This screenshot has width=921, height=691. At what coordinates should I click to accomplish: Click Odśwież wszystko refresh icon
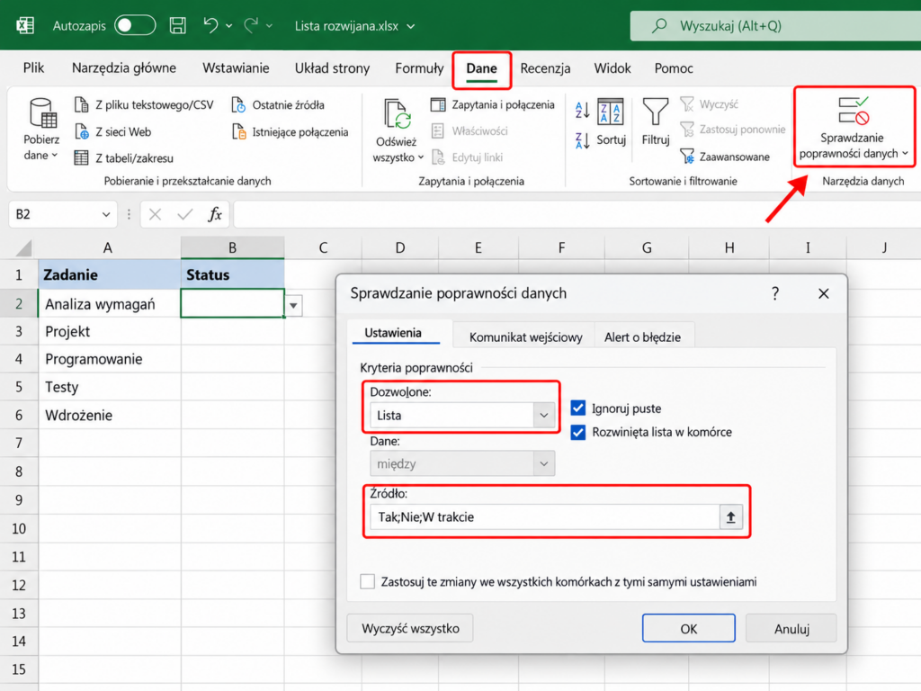point(397,113)
